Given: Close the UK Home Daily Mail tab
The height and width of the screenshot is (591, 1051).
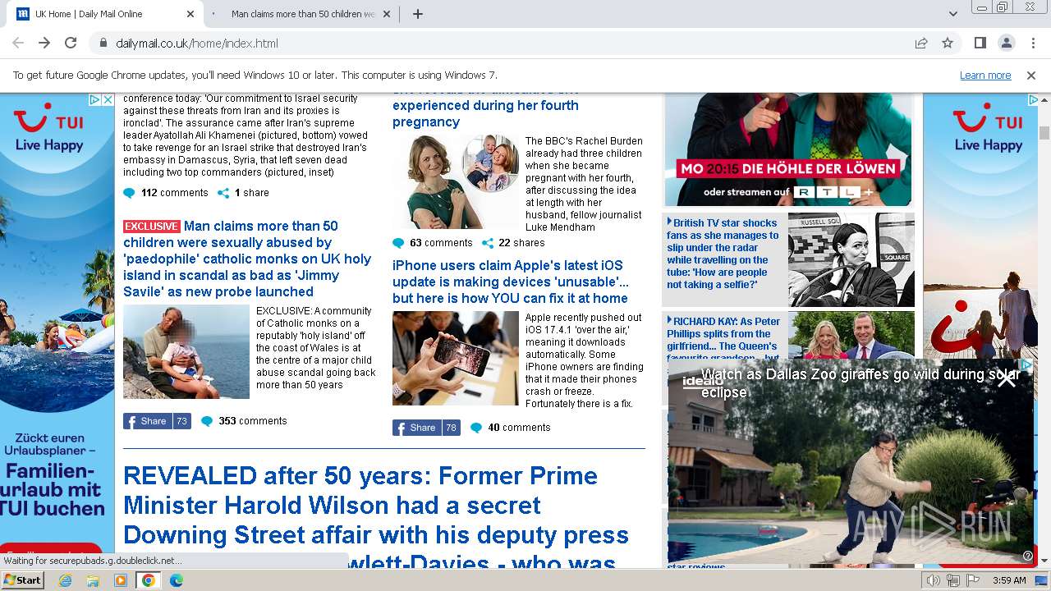Looking at the screenshot, I should pos(190,14).
